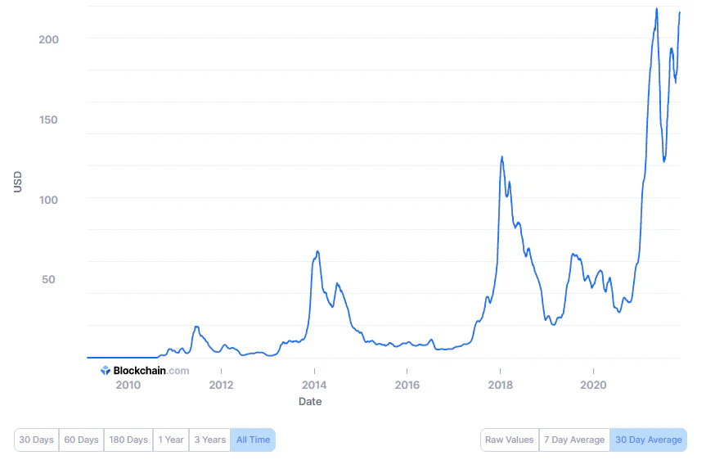Image resolution: width=706 pixels, height=460 pixels.
Task: Show the 3 Years range
Action: coord(209,440)
